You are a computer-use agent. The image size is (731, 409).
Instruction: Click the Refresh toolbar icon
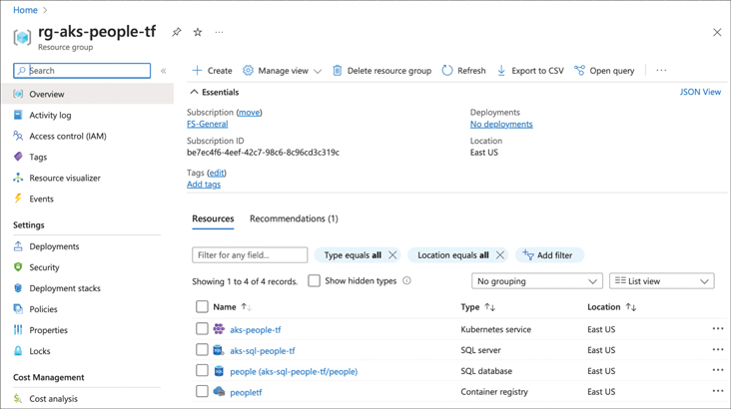pos(447,71)
